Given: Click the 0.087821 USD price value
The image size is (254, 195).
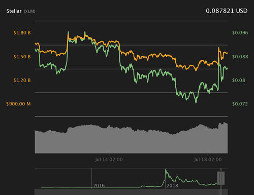Looking at the screenshot, I should point(227,11).
